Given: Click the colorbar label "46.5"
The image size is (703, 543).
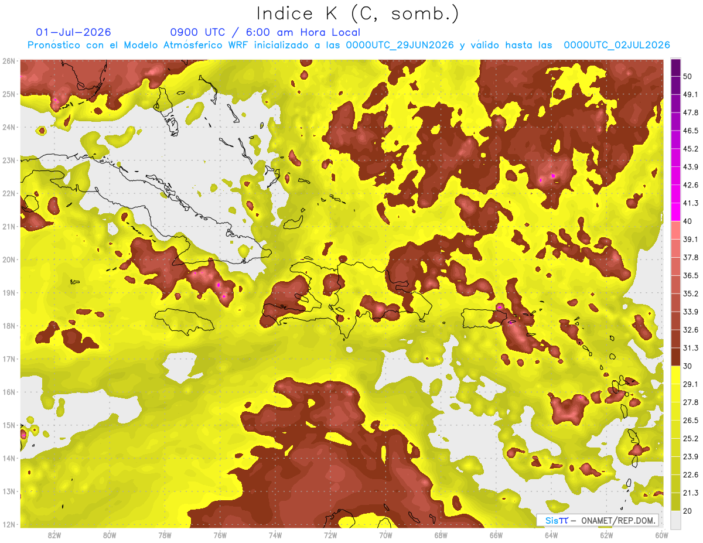Looking at the screenshot, I should pos(690,131).
